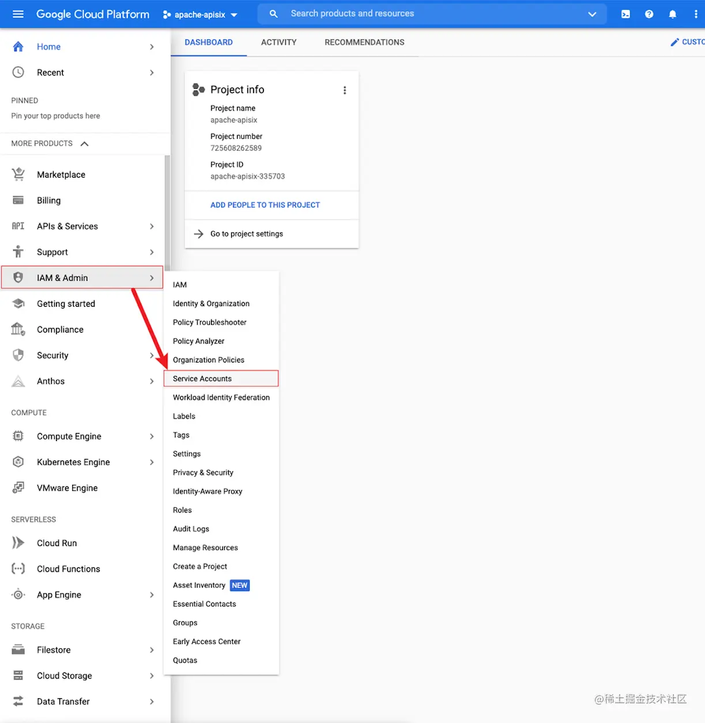Expand the search bar chevron
The image size is (705, 723).
pyautogui.click(x=592, y=14)
